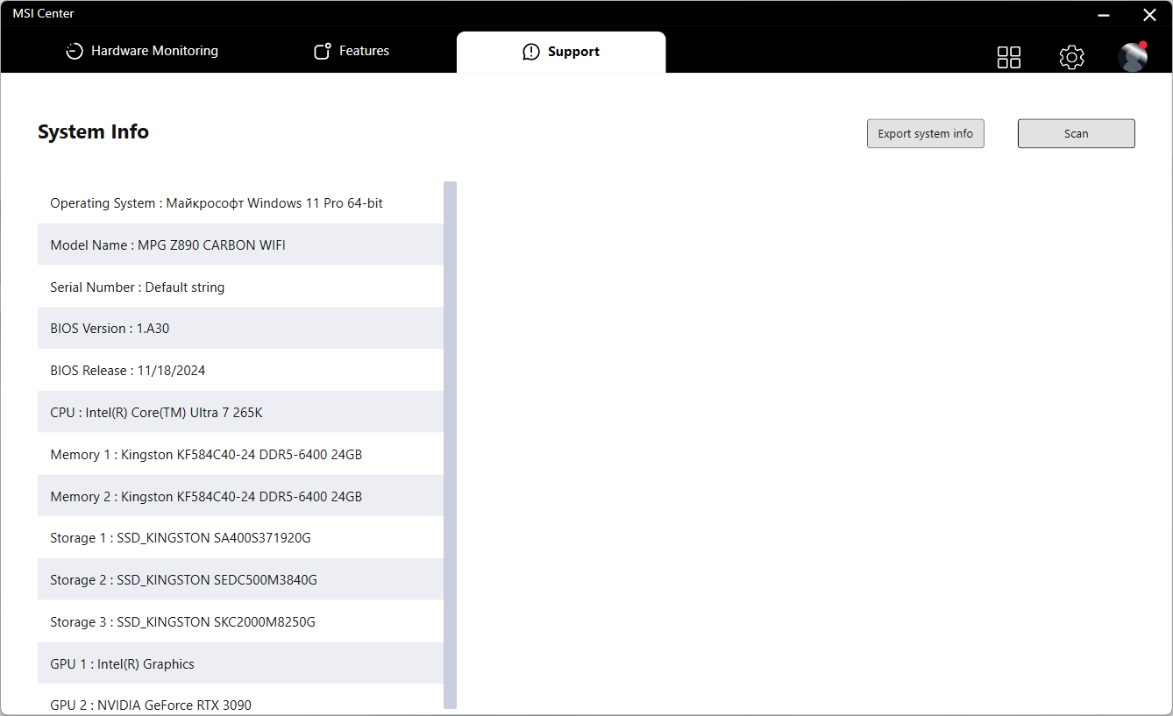Click the Features tab icon
1173x716 pixels.
click(x=323, y=52)
